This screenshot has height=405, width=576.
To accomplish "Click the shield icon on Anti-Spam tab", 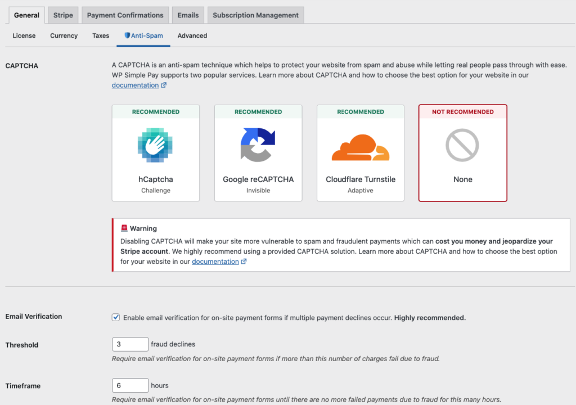I will pyautogui.click(x=127, y=35).
